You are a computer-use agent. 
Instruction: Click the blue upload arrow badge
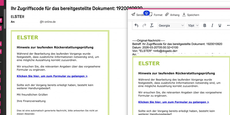pyautogui.click(x=146, y=13)
